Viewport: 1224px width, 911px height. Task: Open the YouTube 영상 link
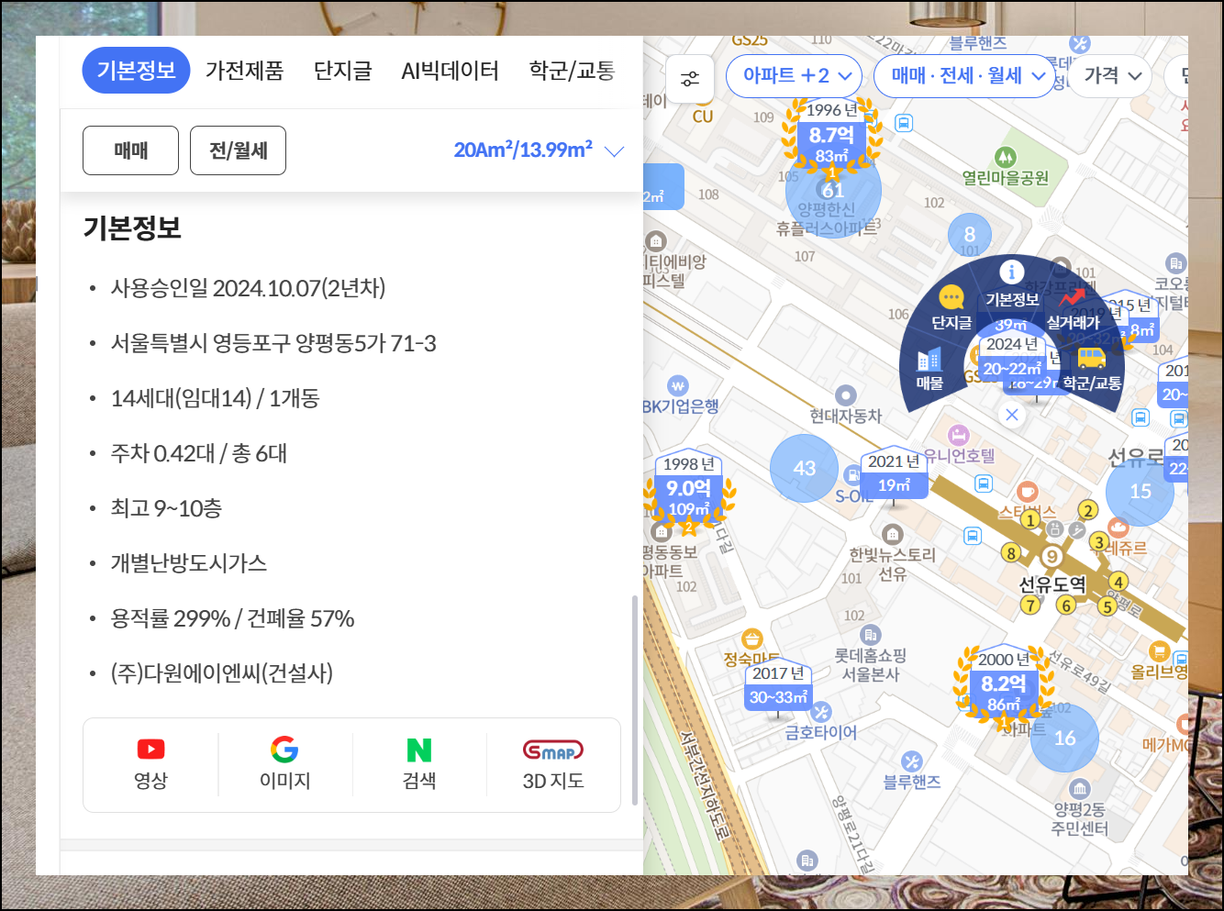point(150,765)
